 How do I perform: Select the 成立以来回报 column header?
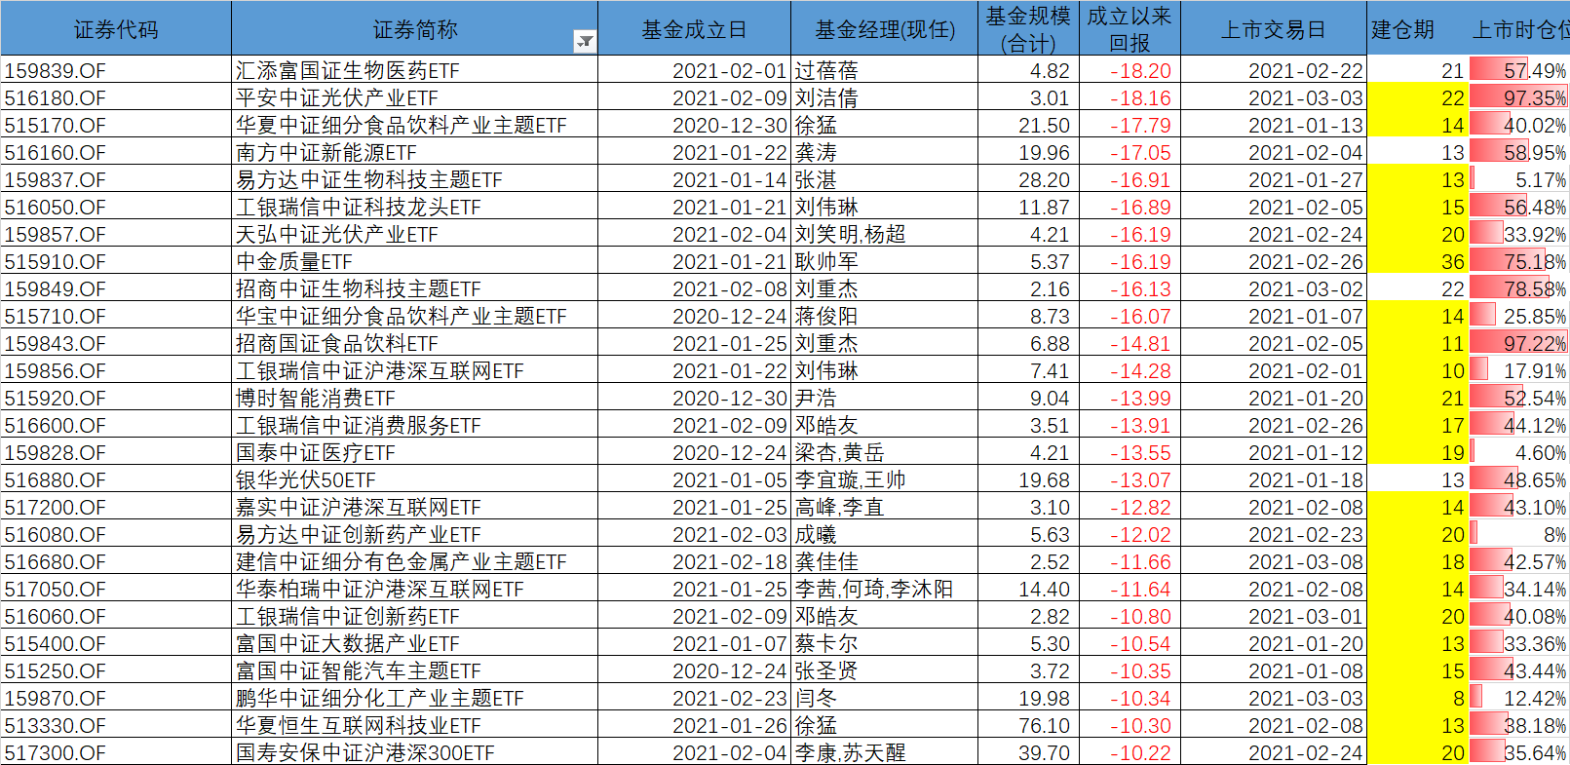[1130, 28]
